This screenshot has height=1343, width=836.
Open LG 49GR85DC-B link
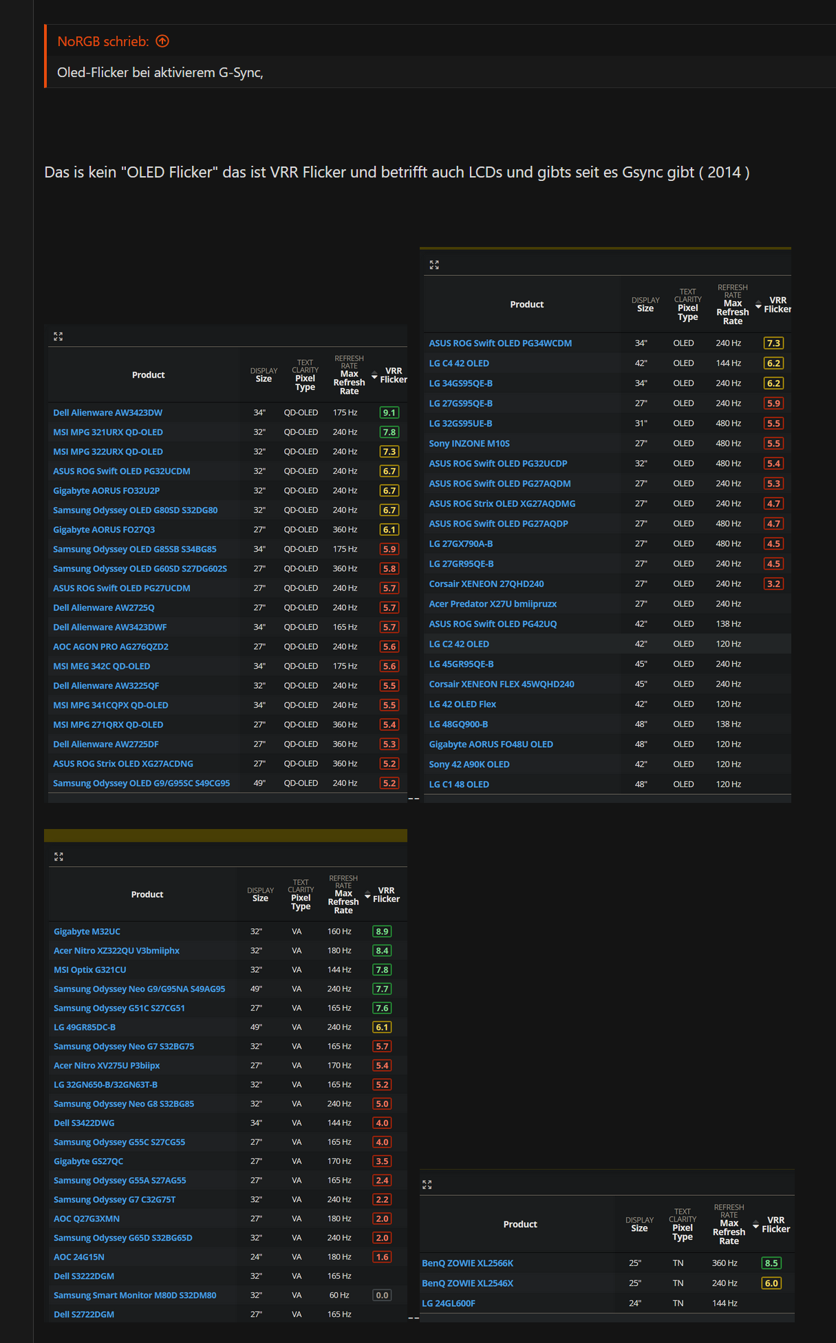[85, 1027]
